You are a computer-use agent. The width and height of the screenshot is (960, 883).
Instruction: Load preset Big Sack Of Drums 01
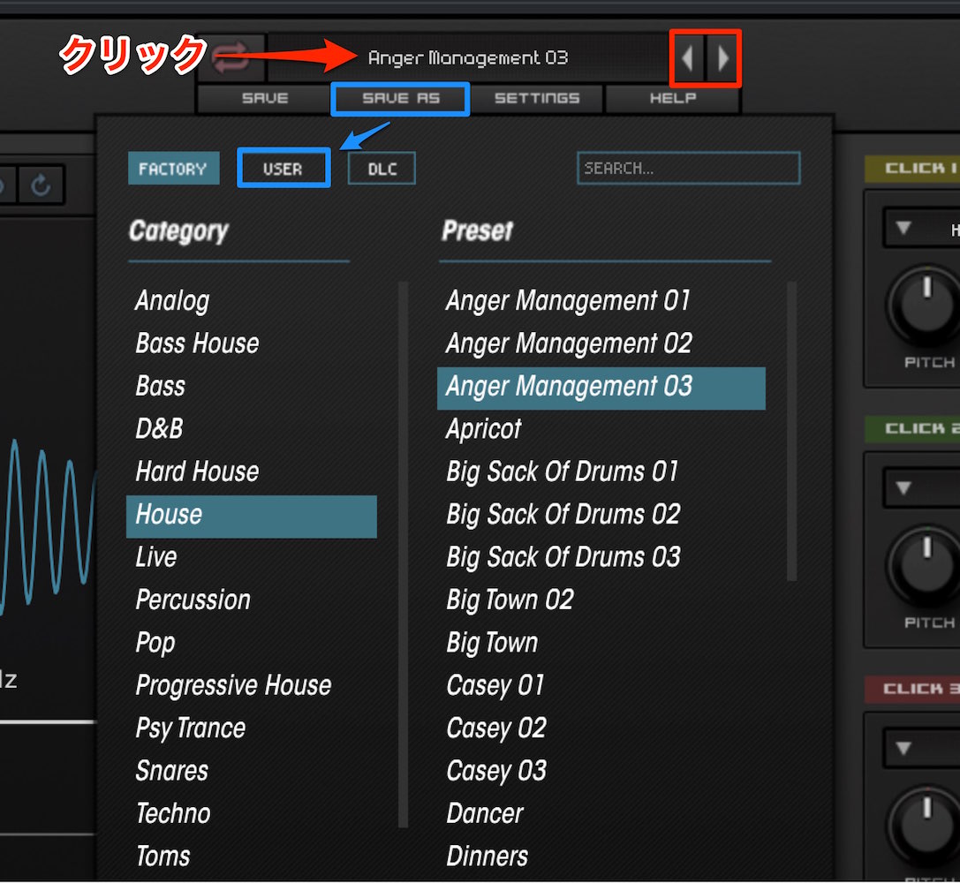click(x=601, y=472)
